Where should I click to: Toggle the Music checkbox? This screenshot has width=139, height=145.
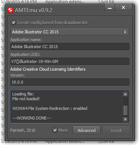(55, 130)
